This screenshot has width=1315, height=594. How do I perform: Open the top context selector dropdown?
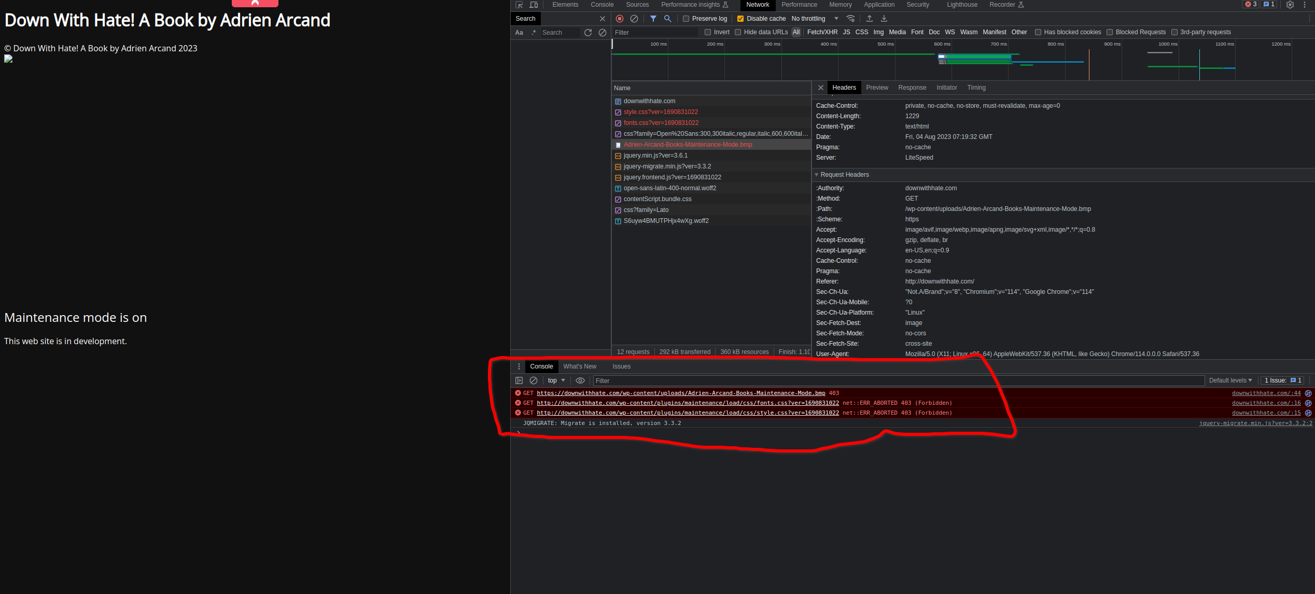pos(556,380)
